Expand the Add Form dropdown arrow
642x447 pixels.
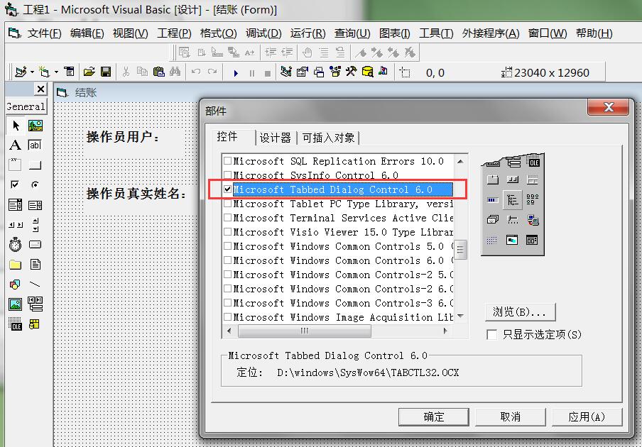click(56, 72)
